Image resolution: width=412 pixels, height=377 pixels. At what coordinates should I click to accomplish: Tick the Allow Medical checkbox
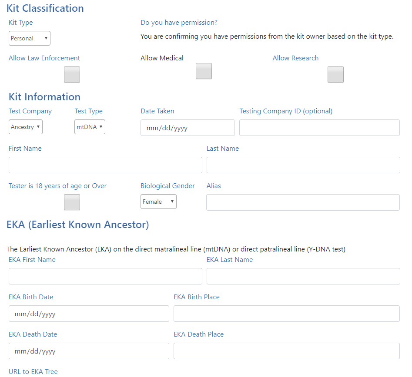tap(204, 71)
